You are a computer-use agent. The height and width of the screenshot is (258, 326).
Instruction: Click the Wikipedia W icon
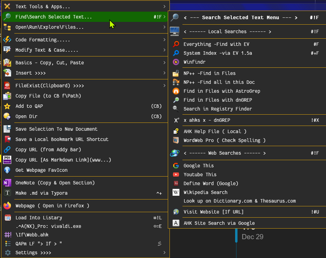point(176,192)
